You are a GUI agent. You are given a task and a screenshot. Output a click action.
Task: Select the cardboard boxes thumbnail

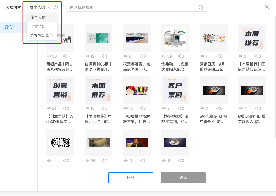pos(98,143)
